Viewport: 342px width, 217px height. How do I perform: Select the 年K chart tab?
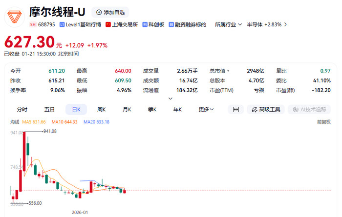177,110
